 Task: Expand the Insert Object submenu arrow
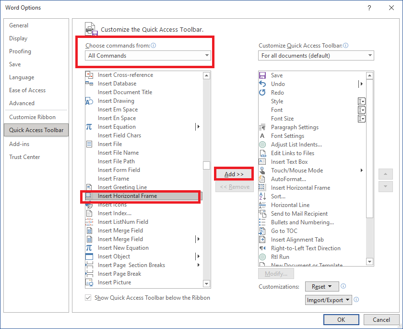[x=198, y=256]
